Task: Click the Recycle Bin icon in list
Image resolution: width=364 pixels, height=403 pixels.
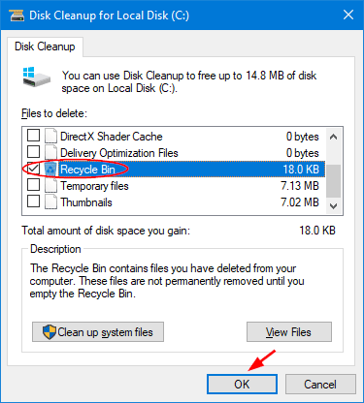Action: [50, 170]
